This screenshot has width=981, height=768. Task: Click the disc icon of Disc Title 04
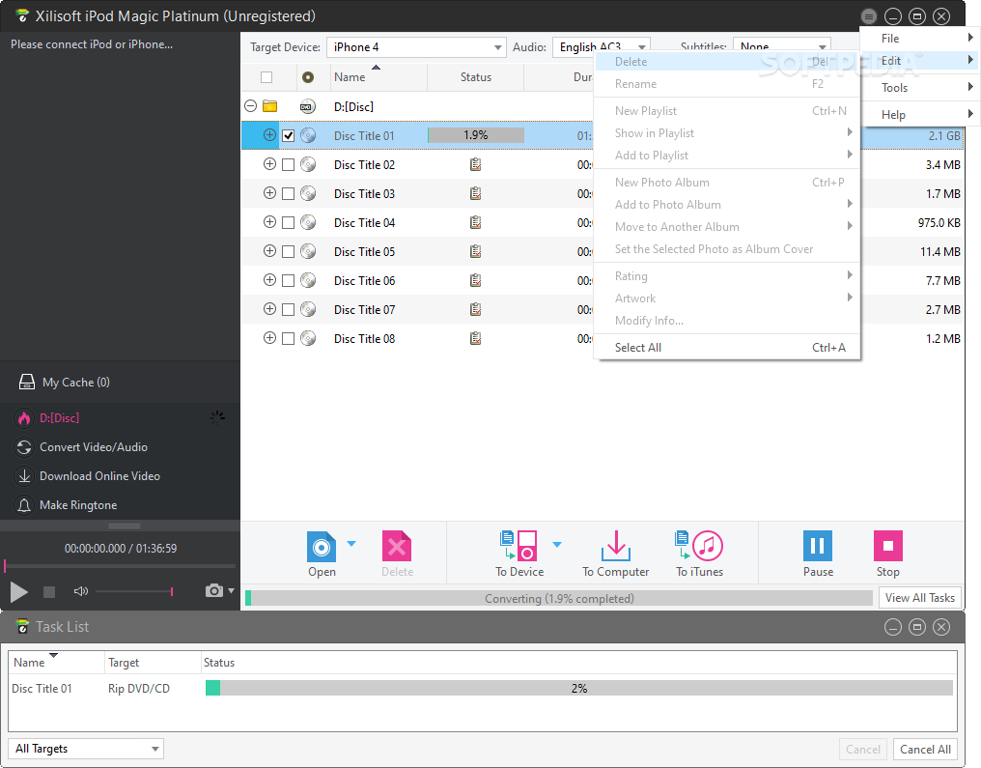(x=308, y=222)
